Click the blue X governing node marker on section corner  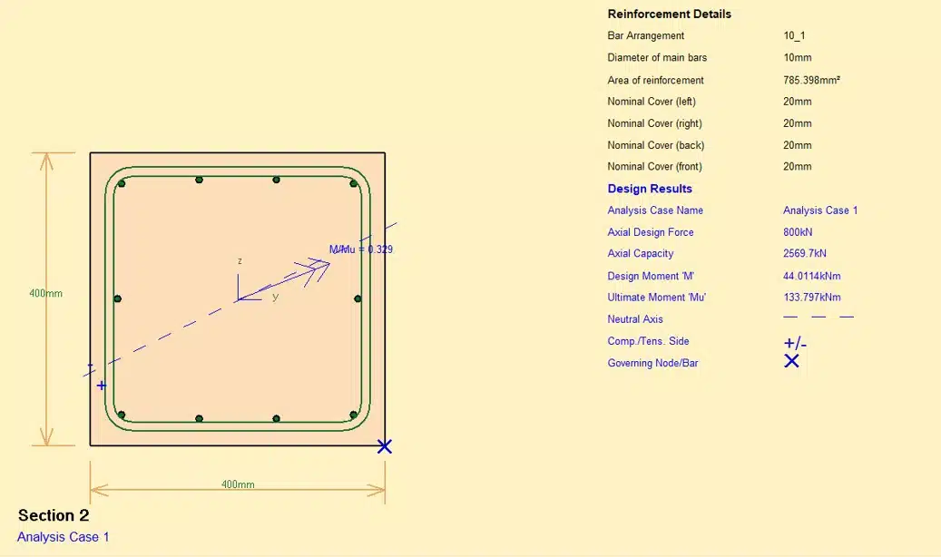click(385, 446)
